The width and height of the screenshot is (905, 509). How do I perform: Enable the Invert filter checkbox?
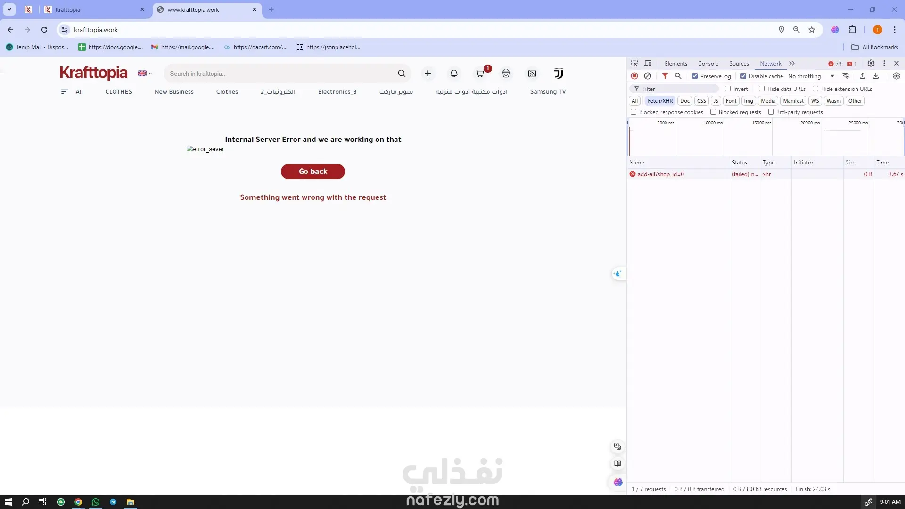pos(728,89)
